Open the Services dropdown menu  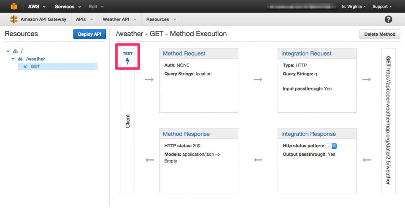(67, 6)
